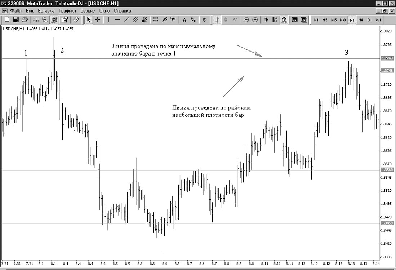
Task: Create a new chart with New icon
Action: 7,19
